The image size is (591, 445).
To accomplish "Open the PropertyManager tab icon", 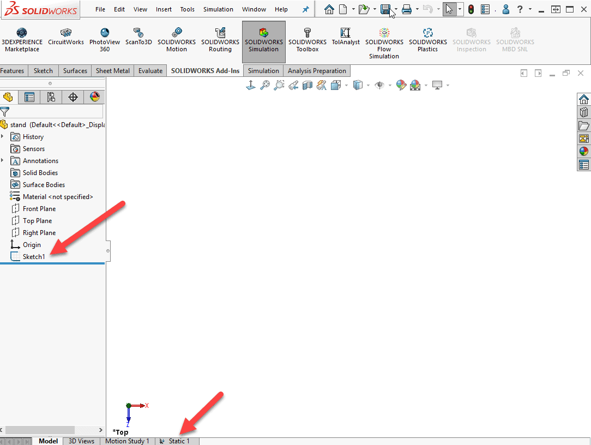I will click(29, 97).
